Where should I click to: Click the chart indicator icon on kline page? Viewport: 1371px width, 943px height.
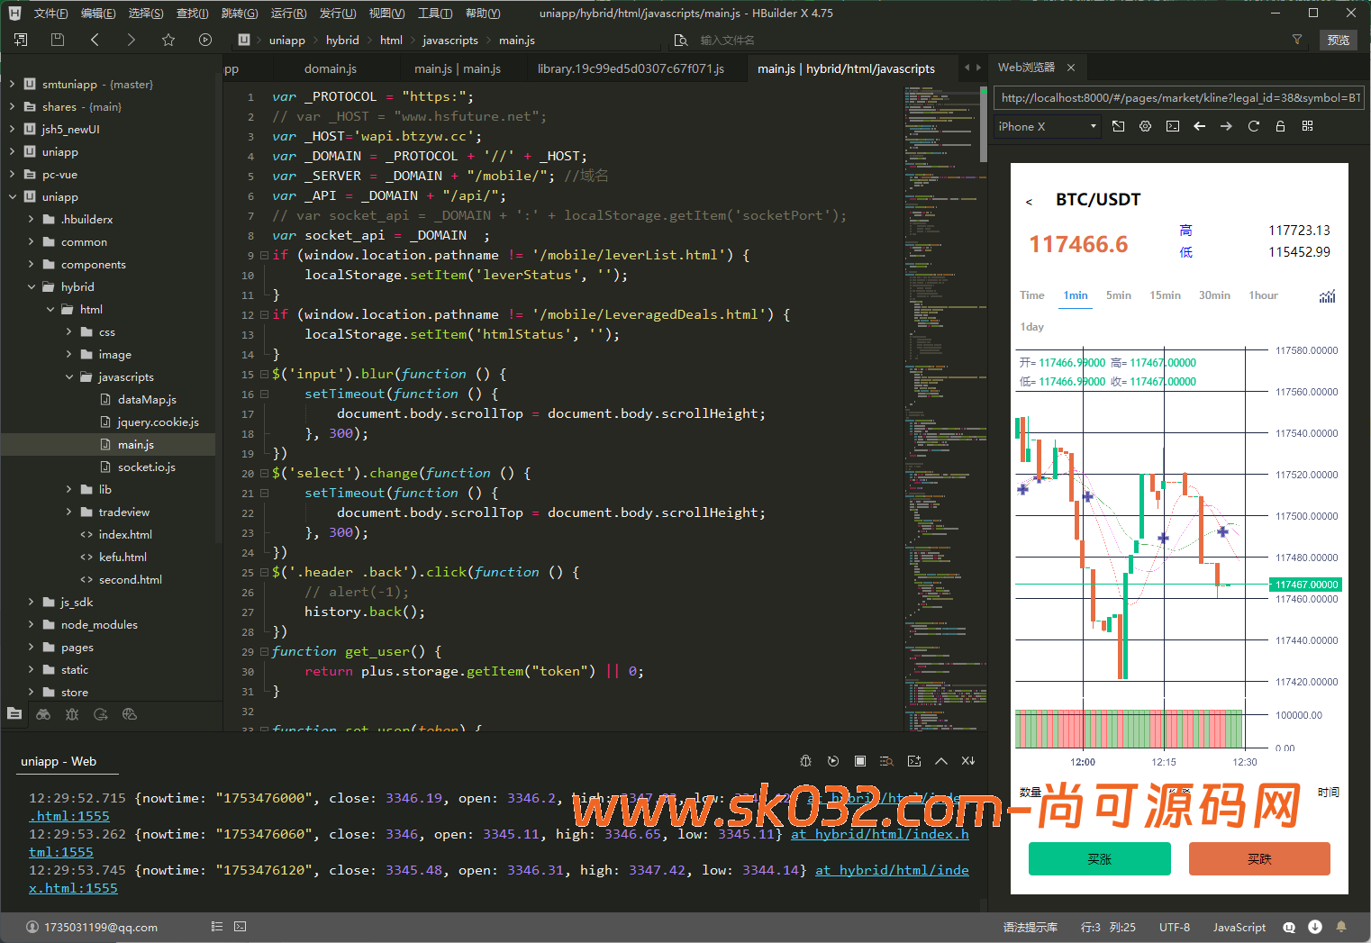1327,296
